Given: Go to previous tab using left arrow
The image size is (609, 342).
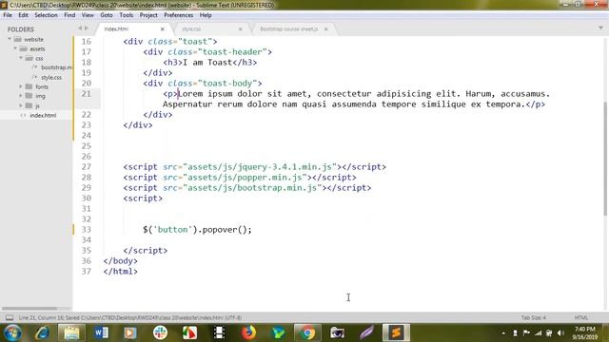Looking at the screenshot, I should point(80,28).
